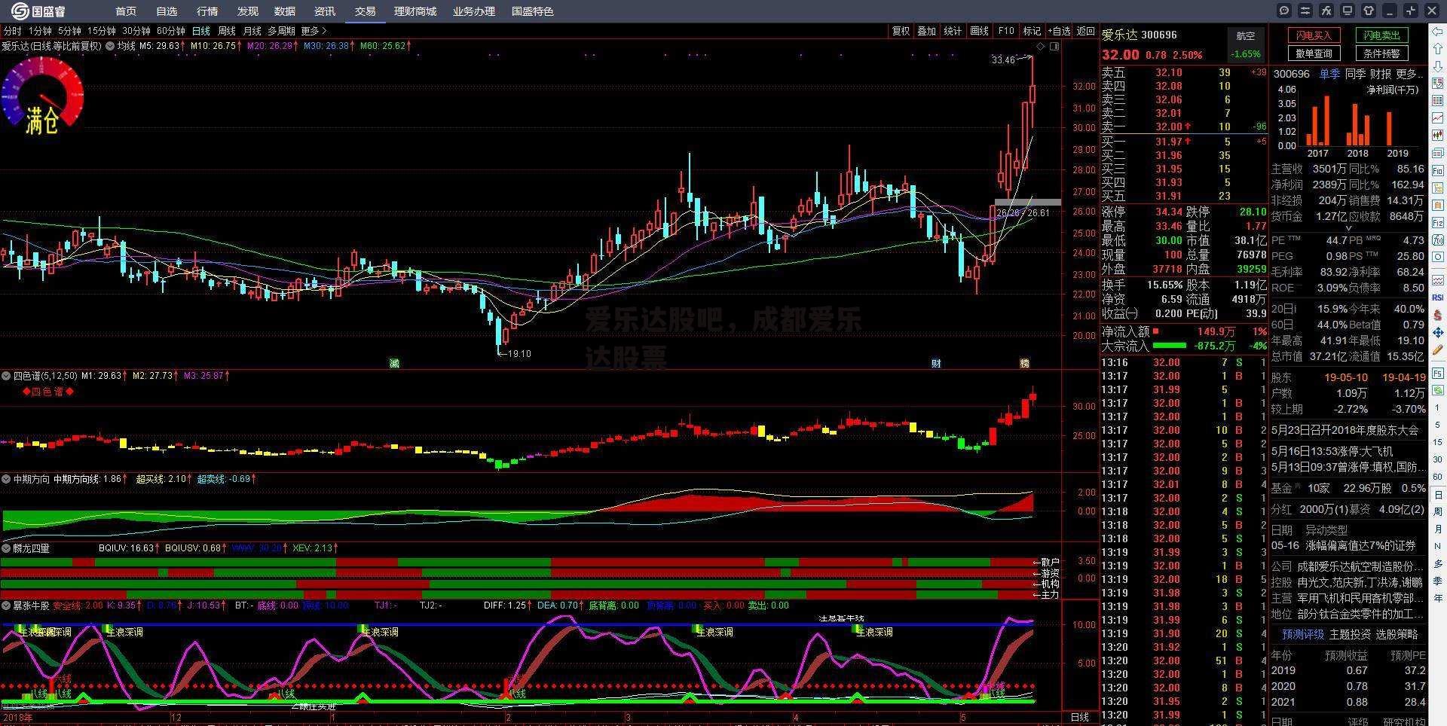This screenshot has width=1447, height=726.
Task: Select the 财报 financial report view
Action: click(1381, 74)
